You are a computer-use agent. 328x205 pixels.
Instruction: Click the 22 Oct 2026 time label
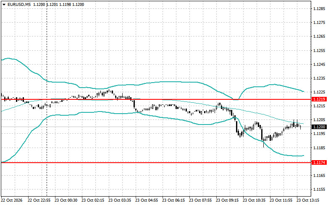12,200
